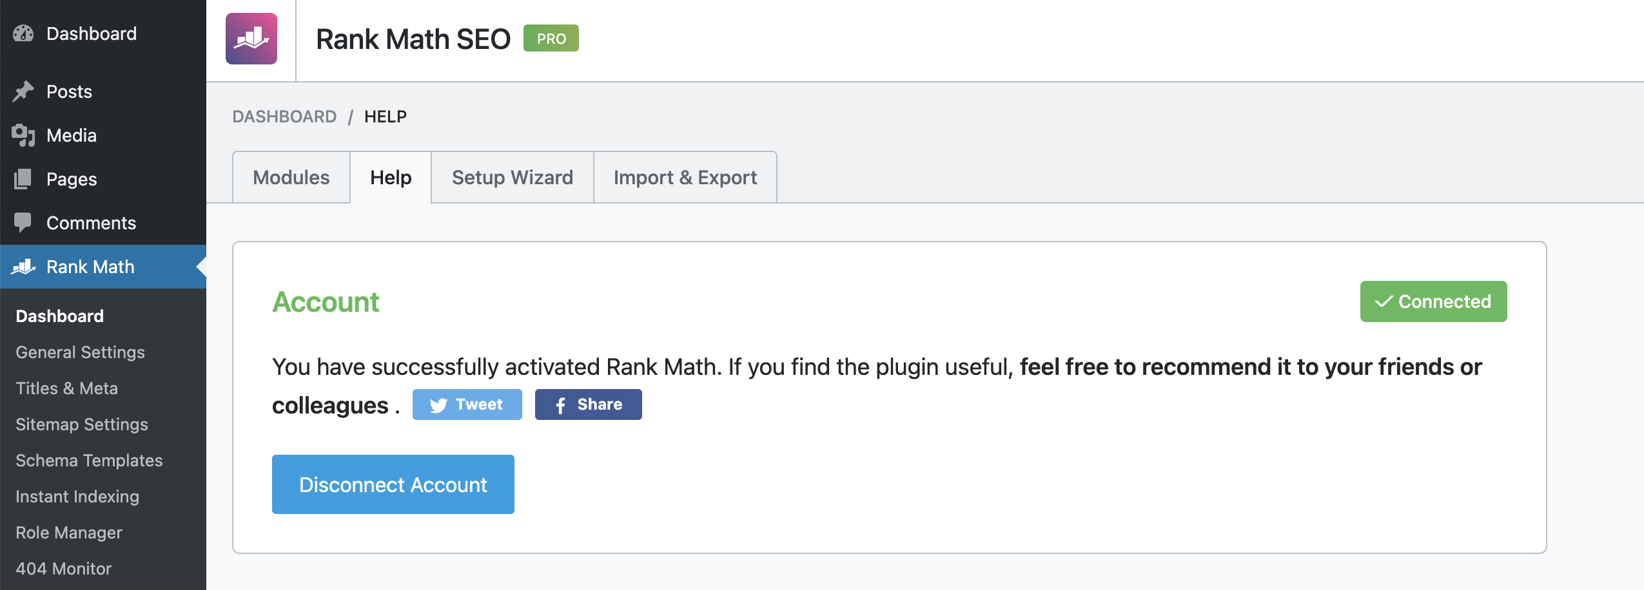Open General Settings in Rank Math submenu
Screen dimensions: 1644x590
click(80, 352)
